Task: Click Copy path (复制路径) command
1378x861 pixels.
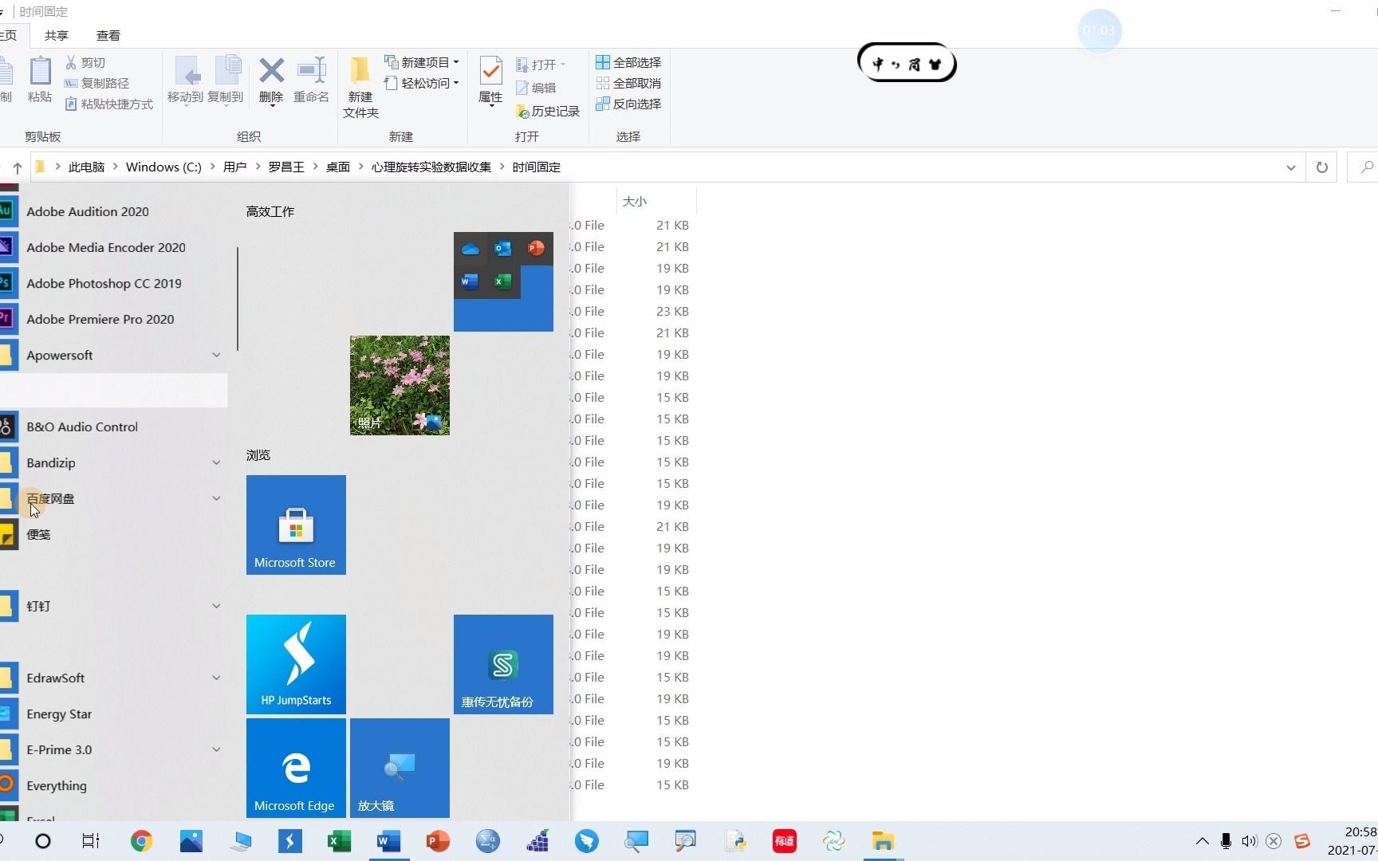Action: click(96, 83)
